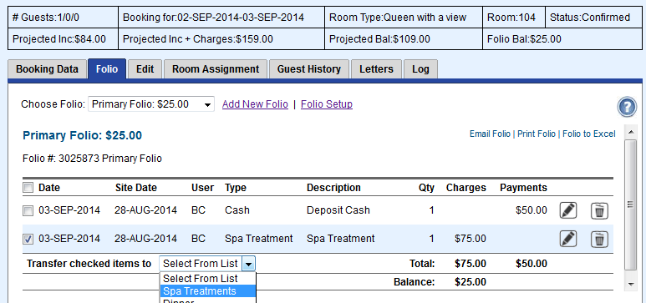The image size is (646, 303).
Task: Collapse the Transfer checked items dropdown arrow
Action: click(x=248, y=264)
